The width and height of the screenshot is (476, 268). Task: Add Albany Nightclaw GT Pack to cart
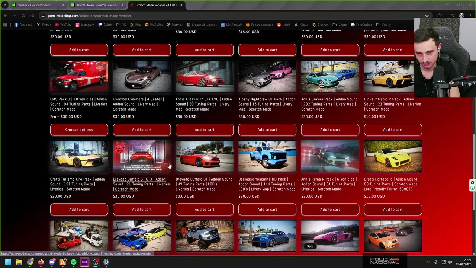267,130
